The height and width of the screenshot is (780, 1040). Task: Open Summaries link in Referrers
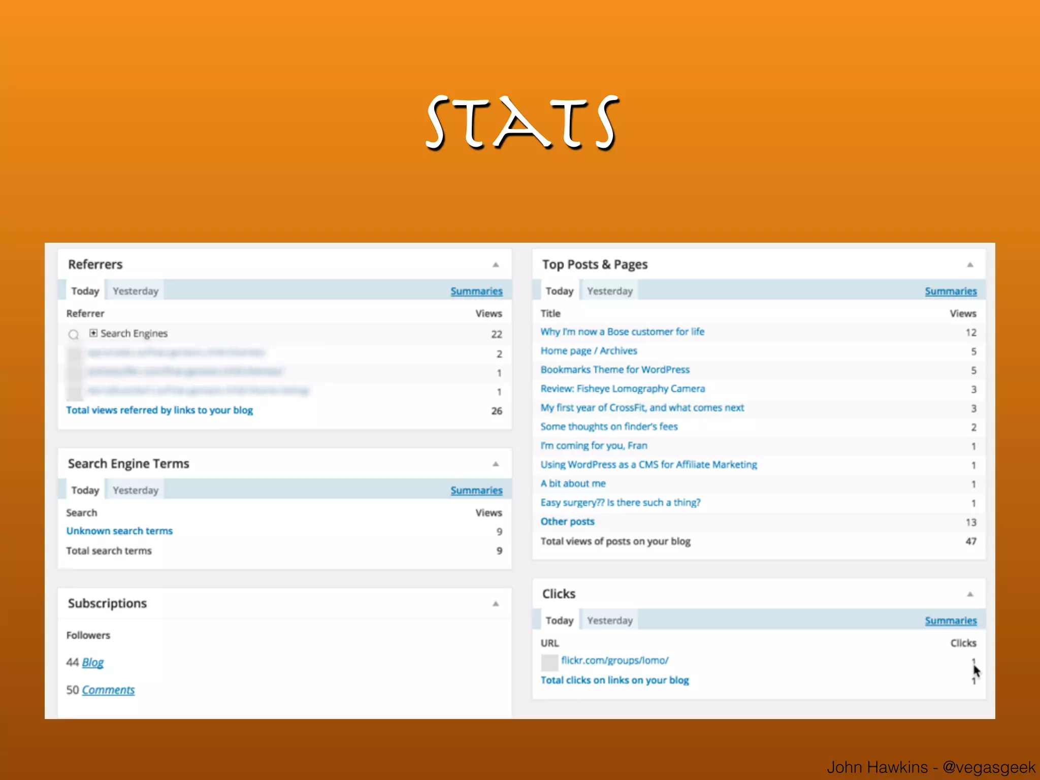click(476, 291)
